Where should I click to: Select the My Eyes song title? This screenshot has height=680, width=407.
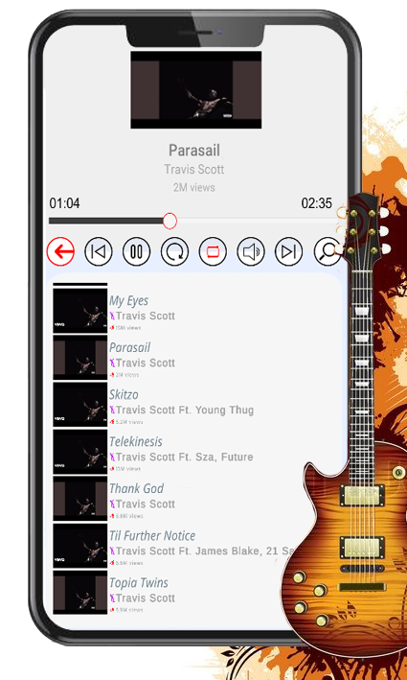[x=128, y=300]
